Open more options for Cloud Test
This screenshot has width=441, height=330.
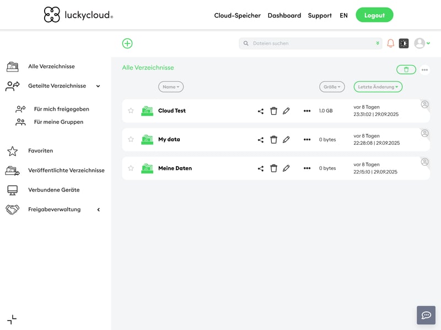[x=307, y=111]
